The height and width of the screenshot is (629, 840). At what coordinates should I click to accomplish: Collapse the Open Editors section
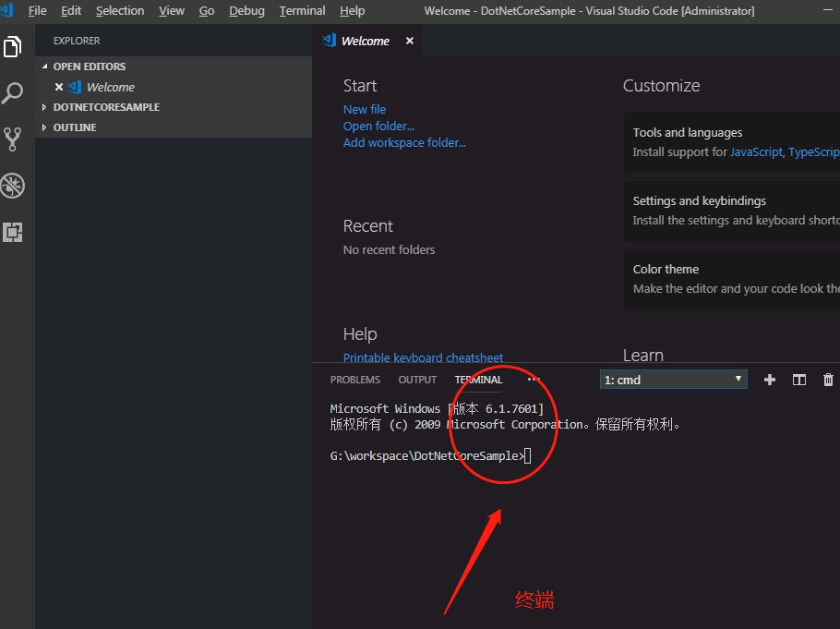(89, 67)
